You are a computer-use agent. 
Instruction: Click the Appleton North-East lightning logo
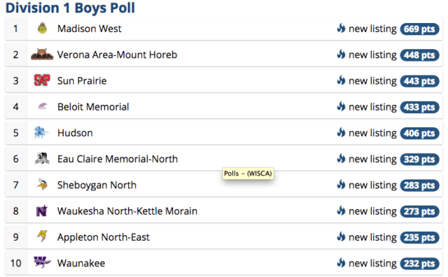(x=42, y=236)
